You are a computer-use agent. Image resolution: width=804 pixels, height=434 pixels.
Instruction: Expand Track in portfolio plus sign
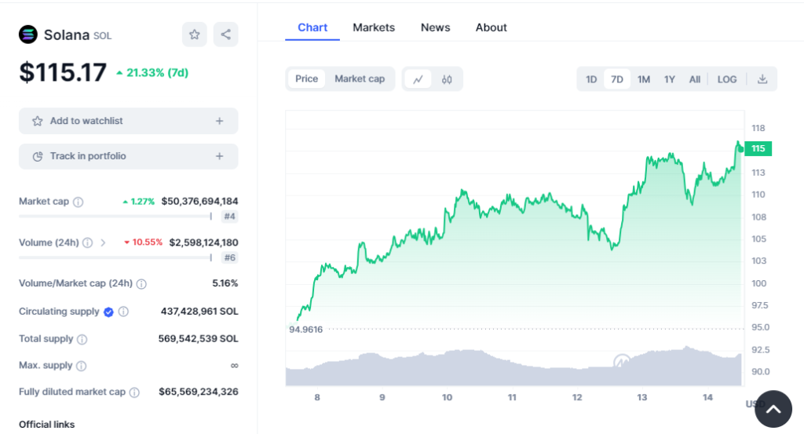pos(219,156)
